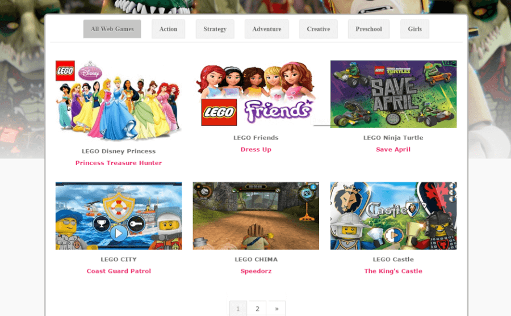Viewport: 511px width, 316px height.
Task: Click the trophy icon on City thumbnail
Action: click(x=102, y=223)
